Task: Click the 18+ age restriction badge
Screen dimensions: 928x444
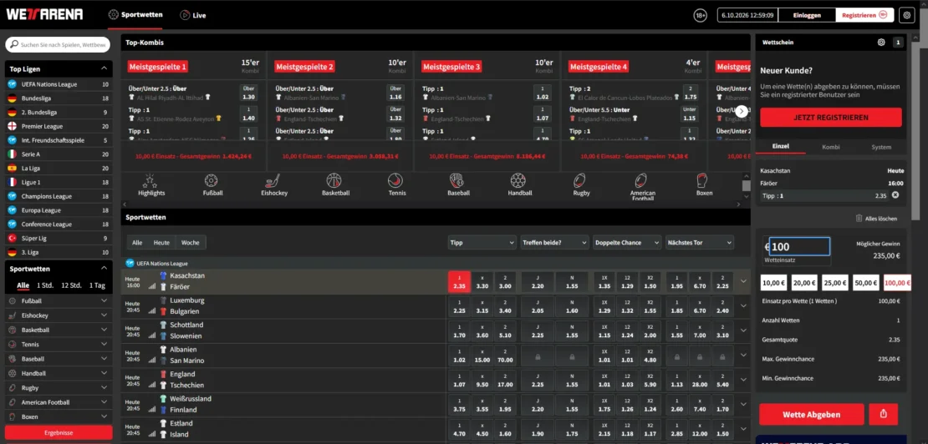Action: tap(700, 15)
